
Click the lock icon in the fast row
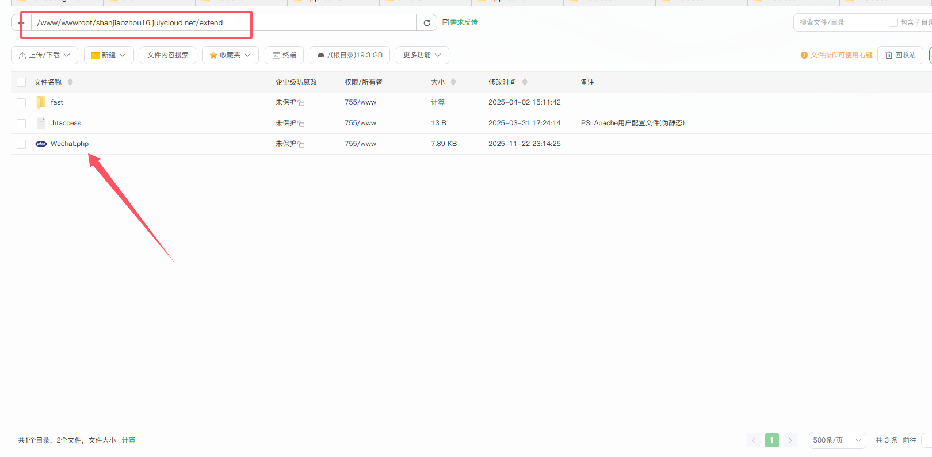pyautogui.click(x=301, y=103)
